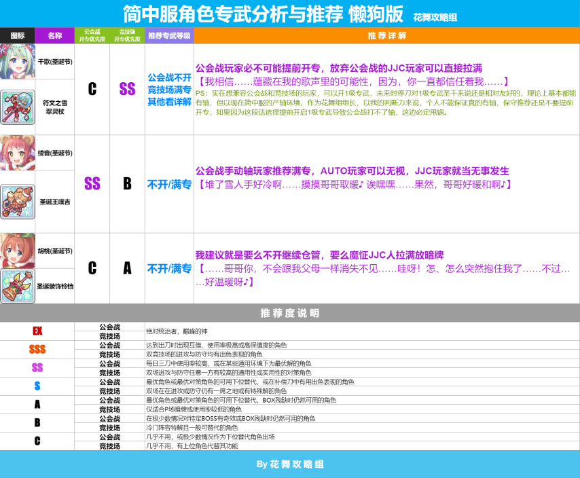Viewport: 580px width, 478px height.
Task: Click the 胡桃(圣诞节) character portrait
Action: (x=18, y=251)
